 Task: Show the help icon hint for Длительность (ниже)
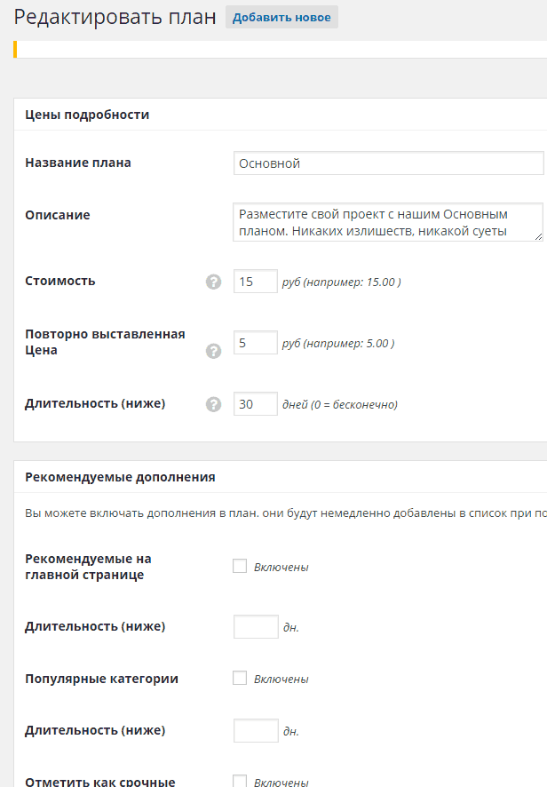pyautogui.click(x=213, y=404)
